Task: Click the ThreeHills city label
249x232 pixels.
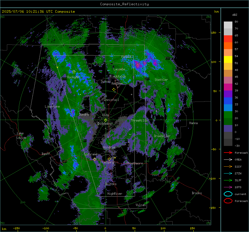Action: click(x=139, y=121)
